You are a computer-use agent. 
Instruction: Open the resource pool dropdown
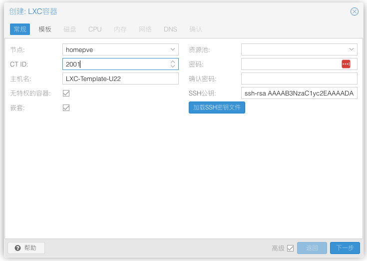[x=352, y=49]
